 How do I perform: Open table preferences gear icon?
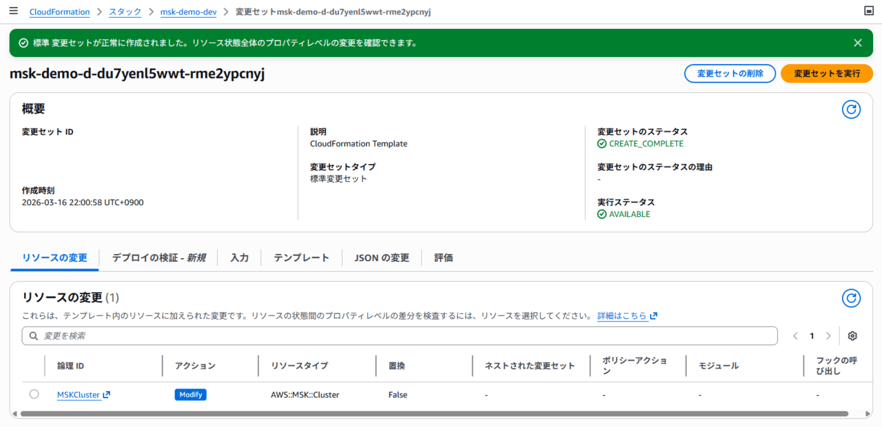pyautogui.click(x=852, y=336)
